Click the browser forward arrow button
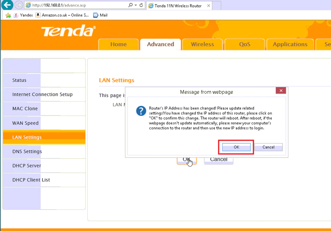Screen dimensions: 331x231 (x=19, y=5)
